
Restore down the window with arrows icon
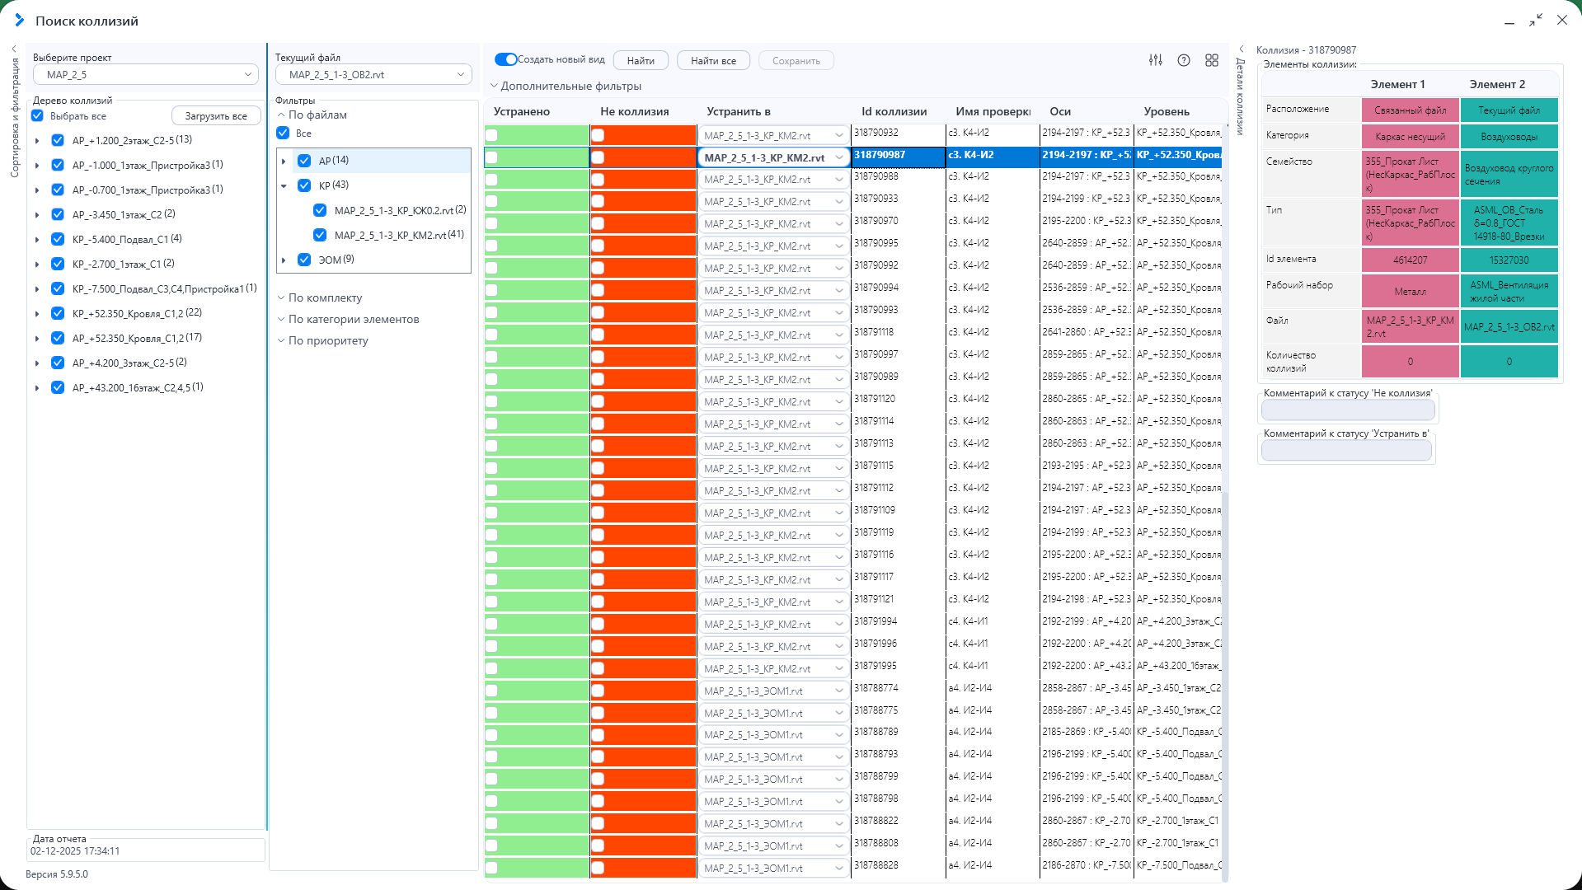point(1535,20)
